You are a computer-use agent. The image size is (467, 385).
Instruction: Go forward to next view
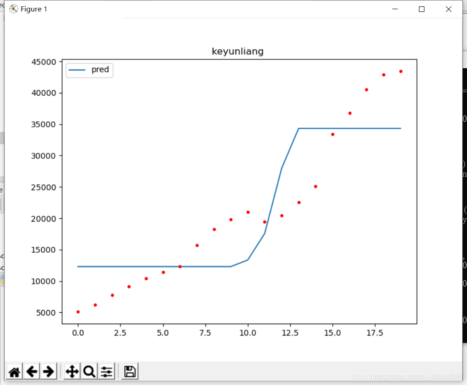click(49, 371)
